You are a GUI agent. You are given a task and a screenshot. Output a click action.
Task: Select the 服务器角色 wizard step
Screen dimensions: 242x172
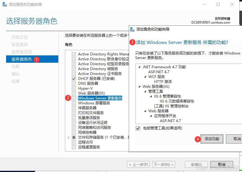pos(32,59)
